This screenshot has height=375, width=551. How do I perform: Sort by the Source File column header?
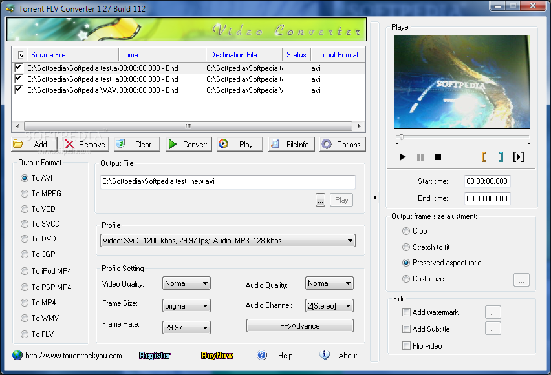point(72,55)
